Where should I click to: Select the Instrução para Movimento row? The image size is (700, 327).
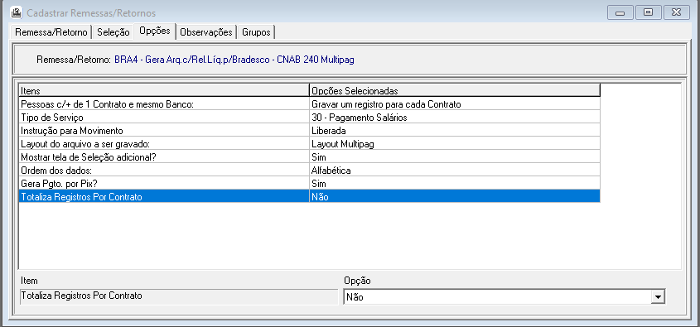(x=309, y=131)
